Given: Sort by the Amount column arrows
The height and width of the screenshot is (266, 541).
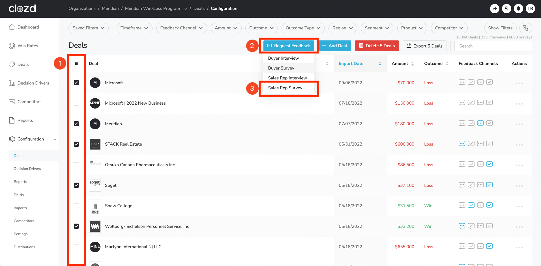Looking at the screenshot, I should coord(413,64).
